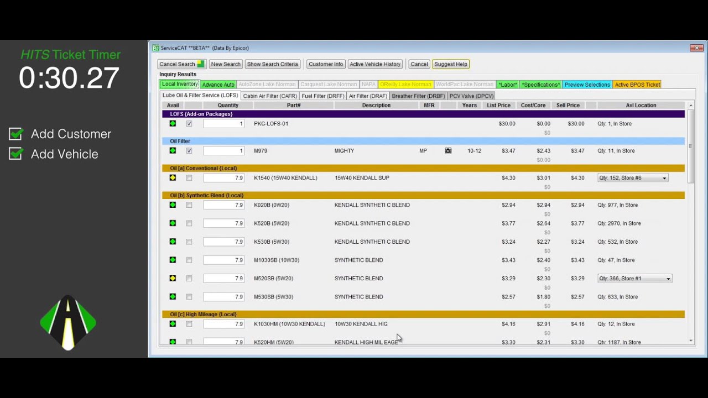708x398 pixels.
Task: Switch to Advance Auto tab
Action: click(x=218, y=85)
